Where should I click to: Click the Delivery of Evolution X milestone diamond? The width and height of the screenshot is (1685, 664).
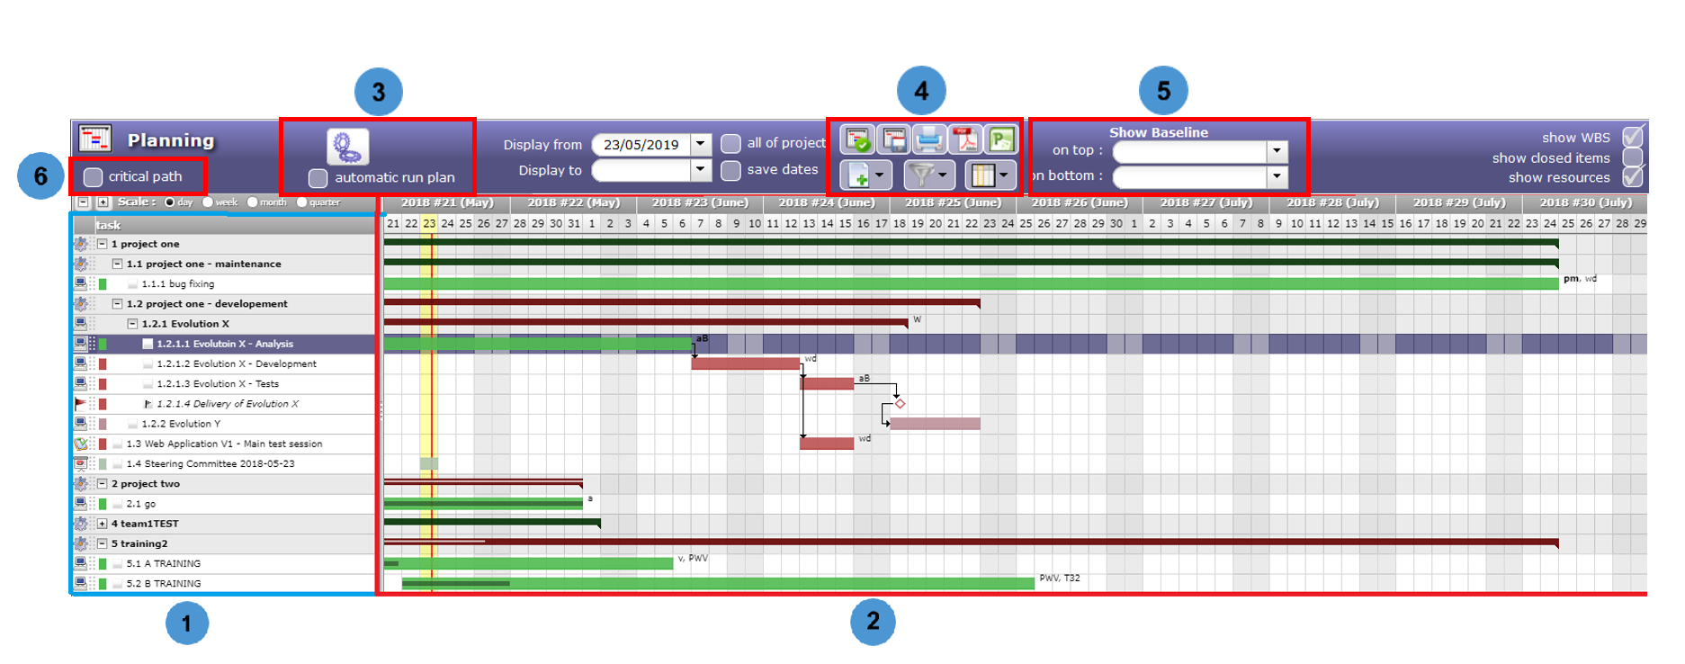tap(900, 404)
